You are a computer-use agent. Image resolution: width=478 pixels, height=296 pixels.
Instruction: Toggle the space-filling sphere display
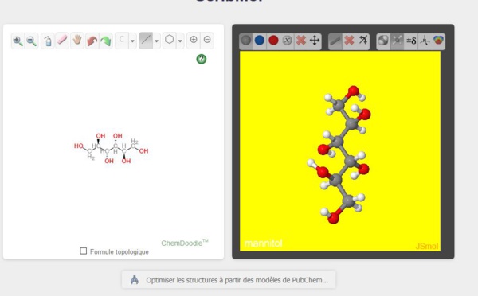coord(383,41)
